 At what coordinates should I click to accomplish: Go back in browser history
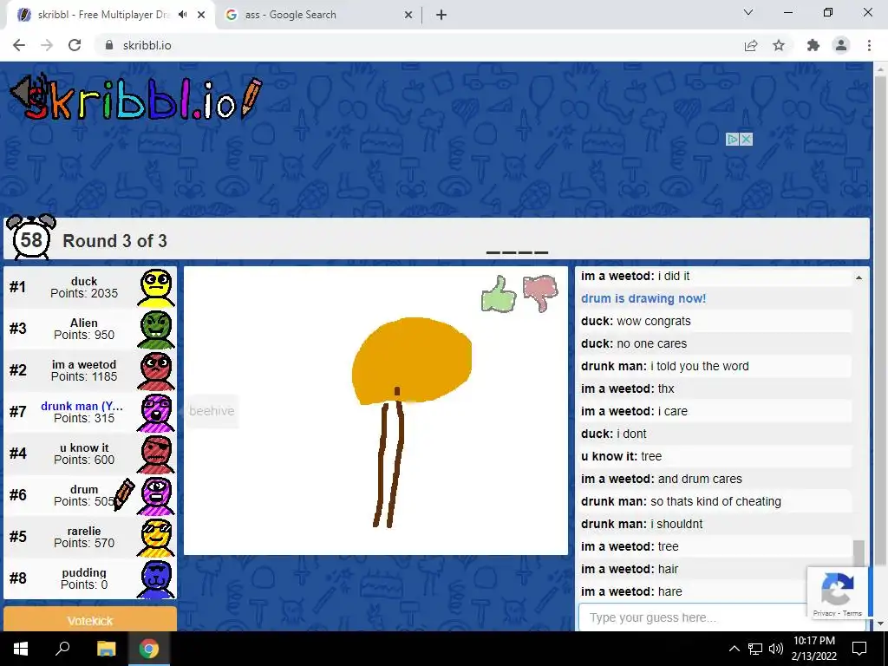click(19, 45)
